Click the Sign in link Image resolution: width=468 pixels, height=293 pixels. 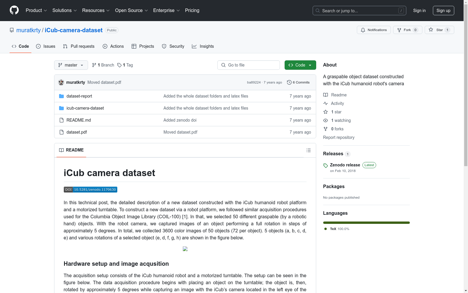click(419, 11)
